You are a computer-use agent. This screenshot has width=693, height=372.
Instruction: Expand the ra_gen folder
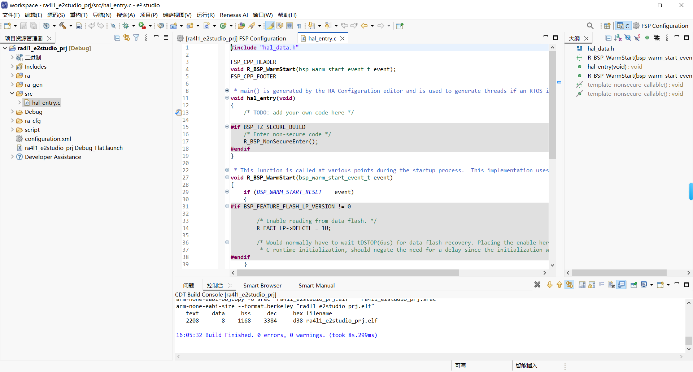[x=12, y=85]
